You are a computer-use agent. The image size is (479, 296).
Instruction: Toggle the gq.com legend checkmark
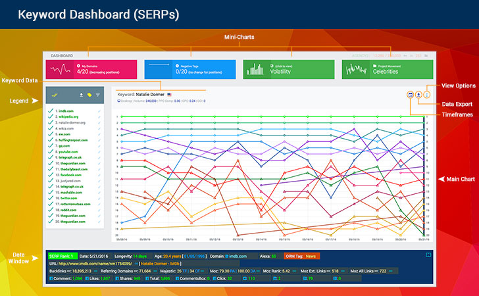[51, 146]
